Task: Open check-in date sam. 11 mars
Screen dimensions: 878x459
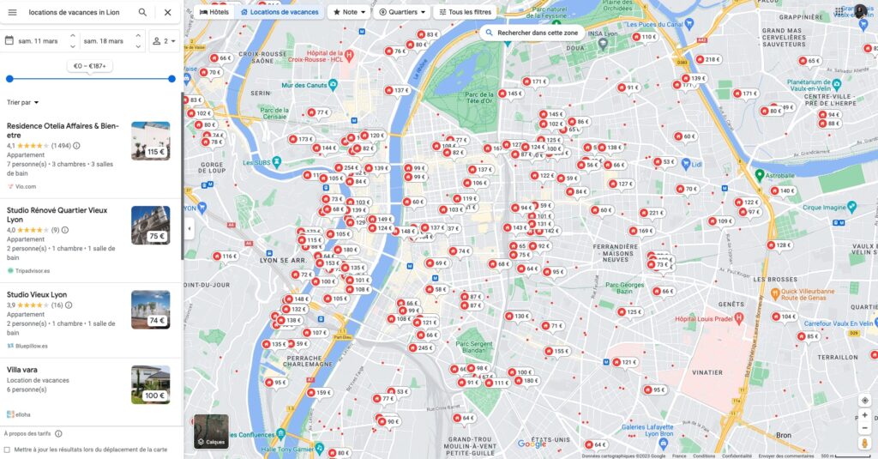Action: point(37,41)
